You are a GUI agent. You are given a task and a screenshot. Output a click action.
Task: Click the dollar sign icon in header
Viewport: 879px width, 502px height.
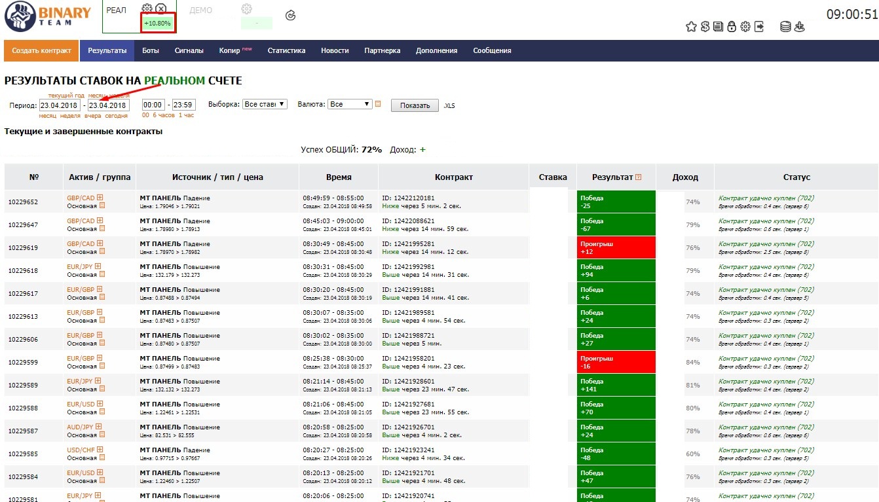pyautogui.click(x=705, y=27)
